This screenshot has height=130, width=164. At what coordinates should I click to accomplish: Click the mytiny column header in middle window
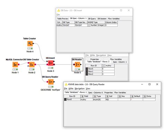[x=108, y=66]
